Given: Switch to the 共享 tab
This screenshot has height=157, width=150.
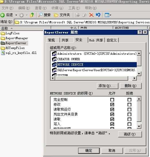Looking at the screenshot, I should (66, 40).
